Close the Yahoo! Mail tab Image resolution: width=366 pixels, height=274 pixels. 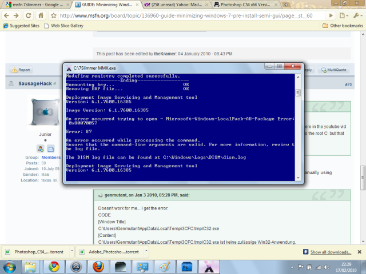click(x=206, y=5)
